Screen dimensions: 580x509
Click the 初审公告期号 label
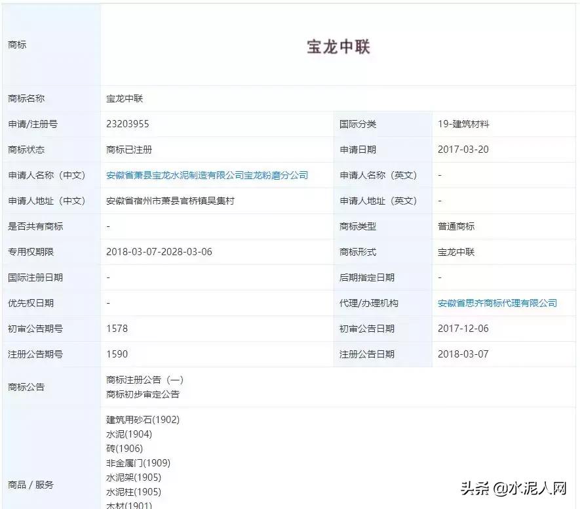[x=35, y=329]
